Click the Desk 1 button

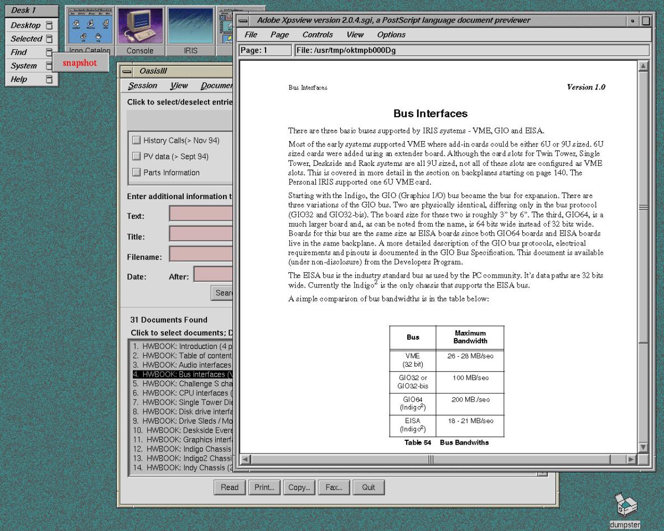32,11
